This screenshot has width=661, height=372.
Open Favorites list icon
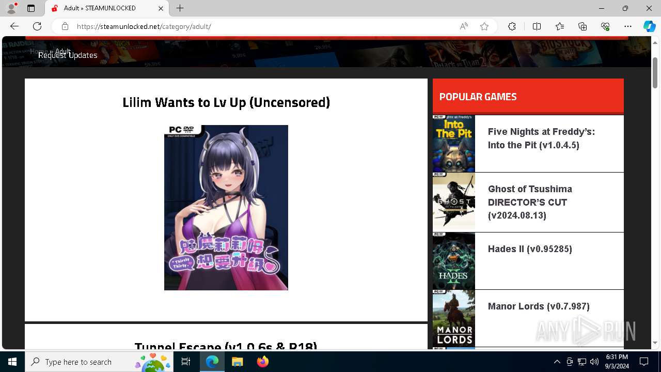(x=560, y=26)
